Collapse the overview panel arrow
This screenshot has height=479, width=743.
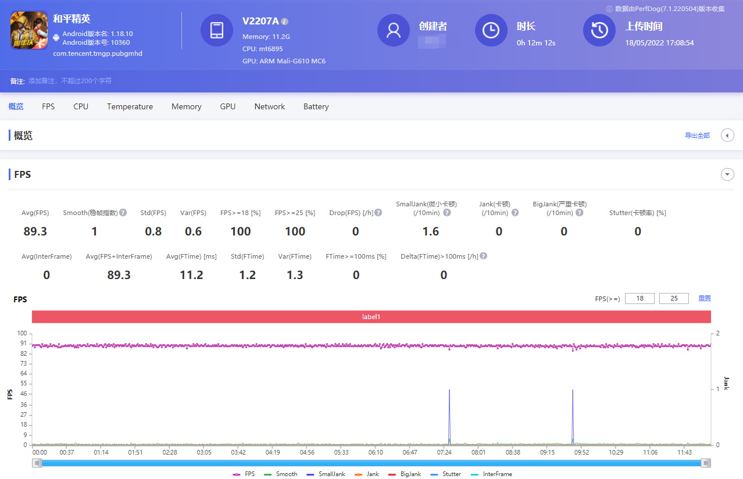click(727, 135)
